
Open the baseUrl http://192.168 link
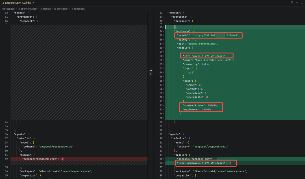point(205,35)
